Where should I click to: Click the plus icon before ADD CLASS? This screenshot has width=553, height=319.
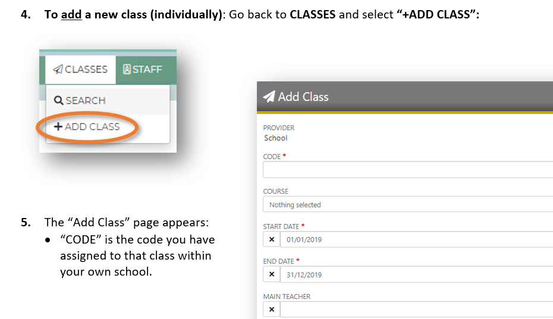coord(58,127)
